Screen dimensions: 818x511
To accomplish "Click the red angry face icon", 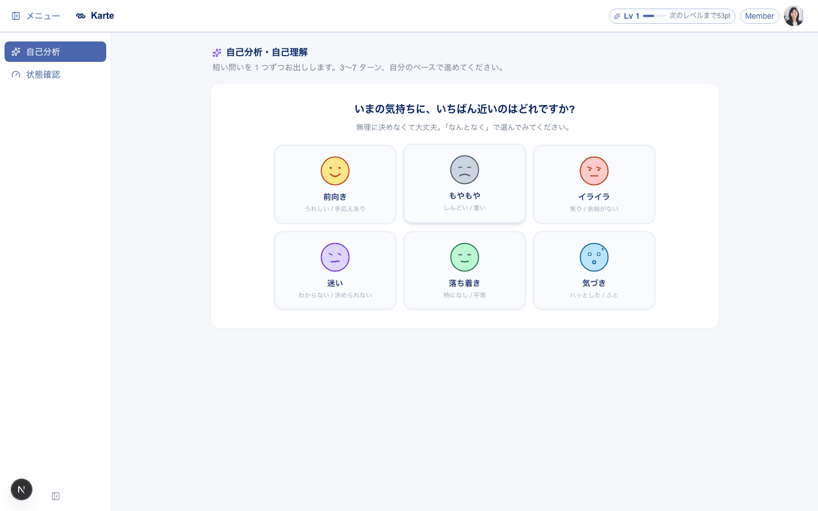I will pyautogui.click(x=594, y=171).
